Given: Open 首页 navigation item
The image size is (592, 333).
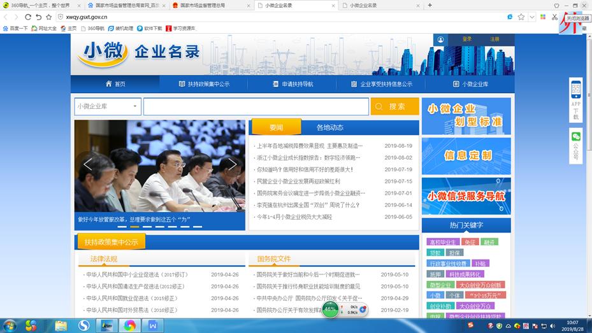Looking at the screenshot, I should tap(115, 84).
